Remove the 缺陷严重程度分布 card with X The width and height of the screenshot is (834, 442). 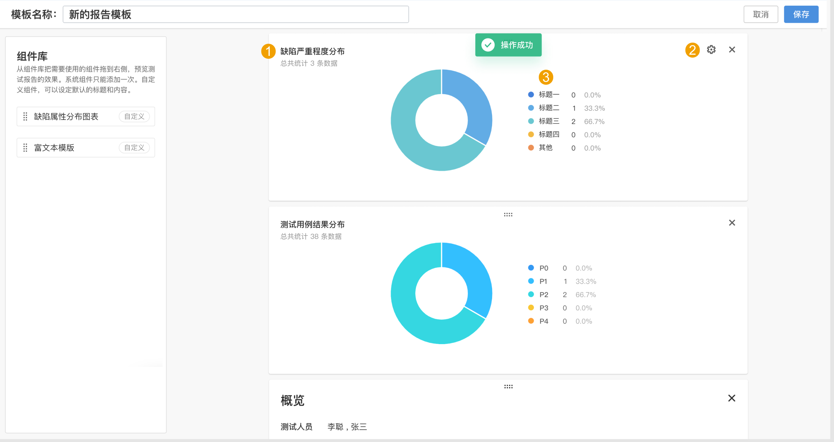(x=732, y=49)
